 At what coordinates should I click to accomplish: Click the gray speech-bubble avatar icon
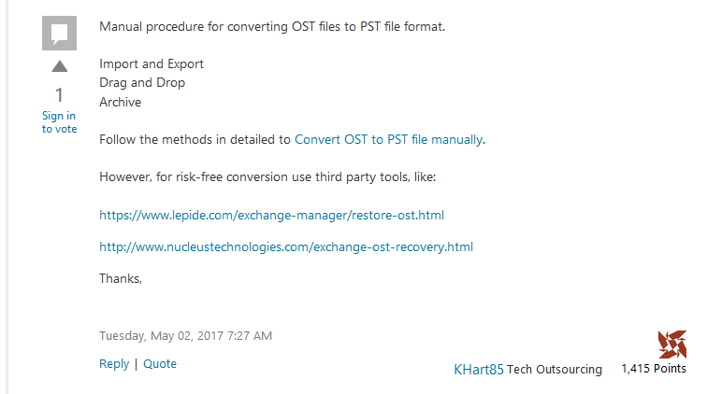(x=59, y=33)
